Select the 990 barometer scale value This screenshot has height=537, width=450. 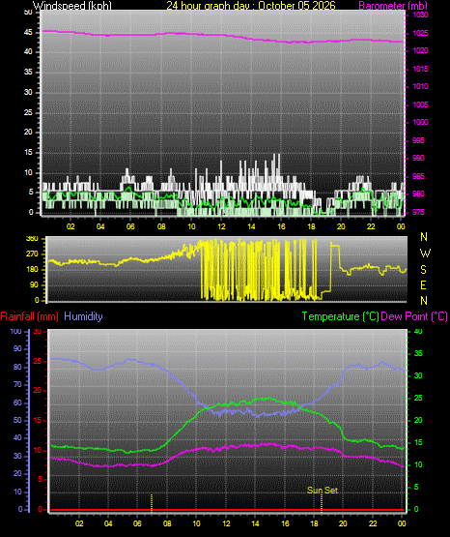[x=418, y=158]
